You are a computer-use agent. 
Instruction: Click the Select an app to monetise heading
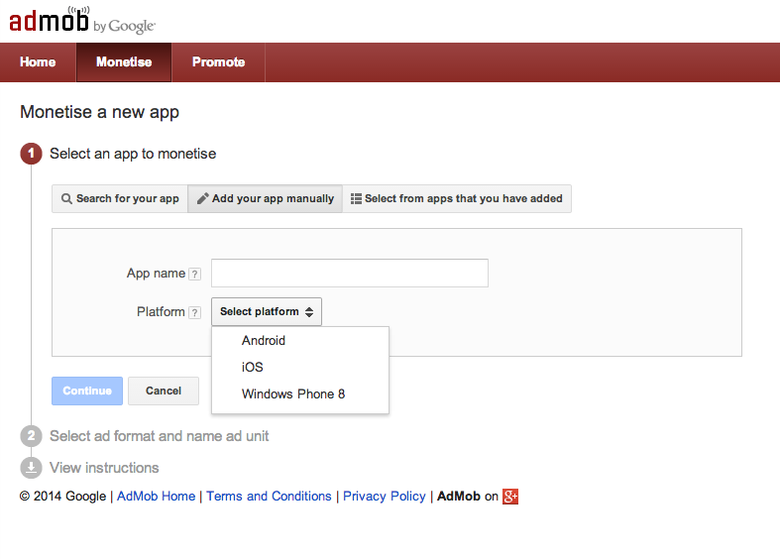(x=133, y=154)
